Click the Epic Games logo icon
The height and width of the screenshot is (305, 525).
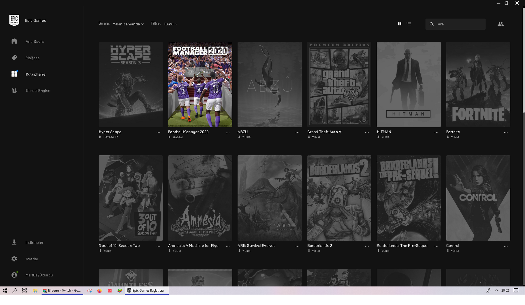(14, 20)
